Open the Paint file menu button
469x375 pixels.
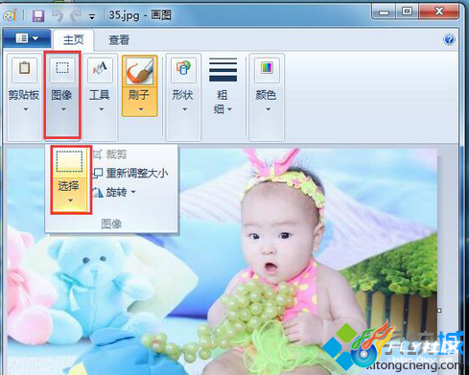click(x=27, y=38)
